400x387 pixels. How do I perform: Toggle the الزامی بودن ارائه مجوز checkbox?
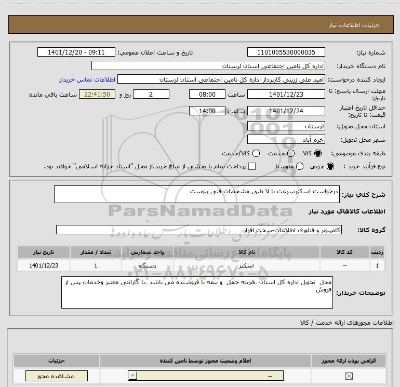point(349,376)
